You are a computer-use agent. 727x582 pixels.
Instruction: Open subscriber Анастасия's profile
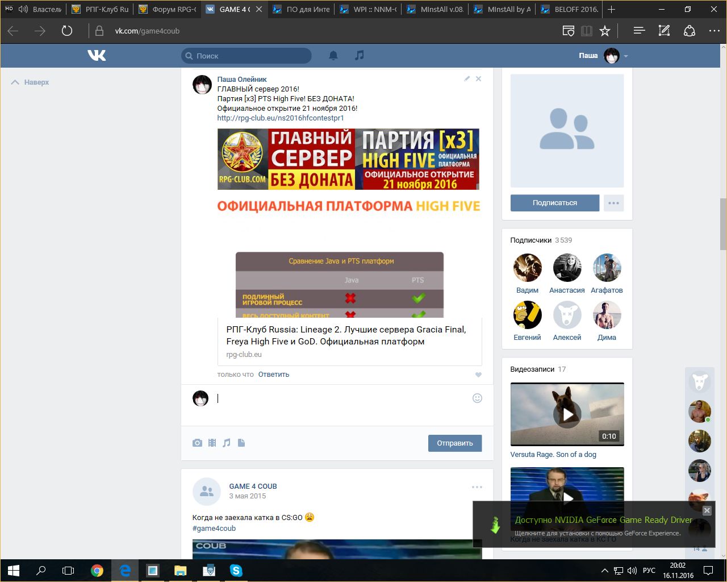click(567, 267)
